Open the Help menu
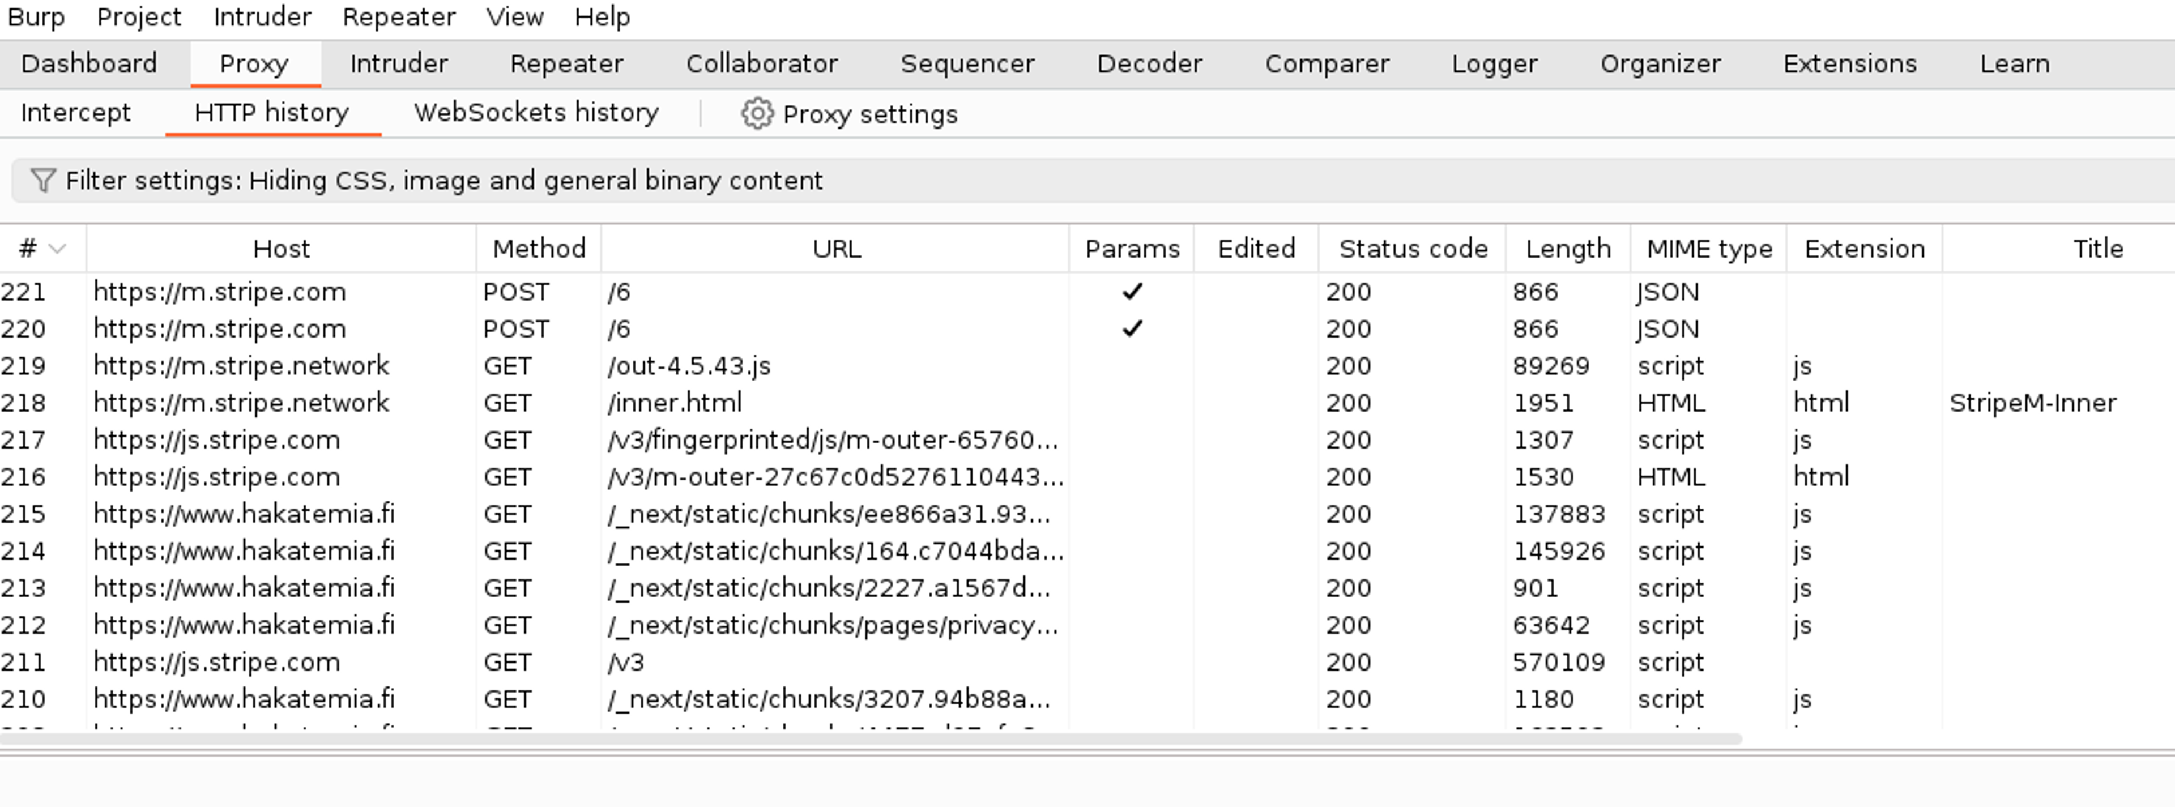 pyautogui.click(x=602, y=17)
